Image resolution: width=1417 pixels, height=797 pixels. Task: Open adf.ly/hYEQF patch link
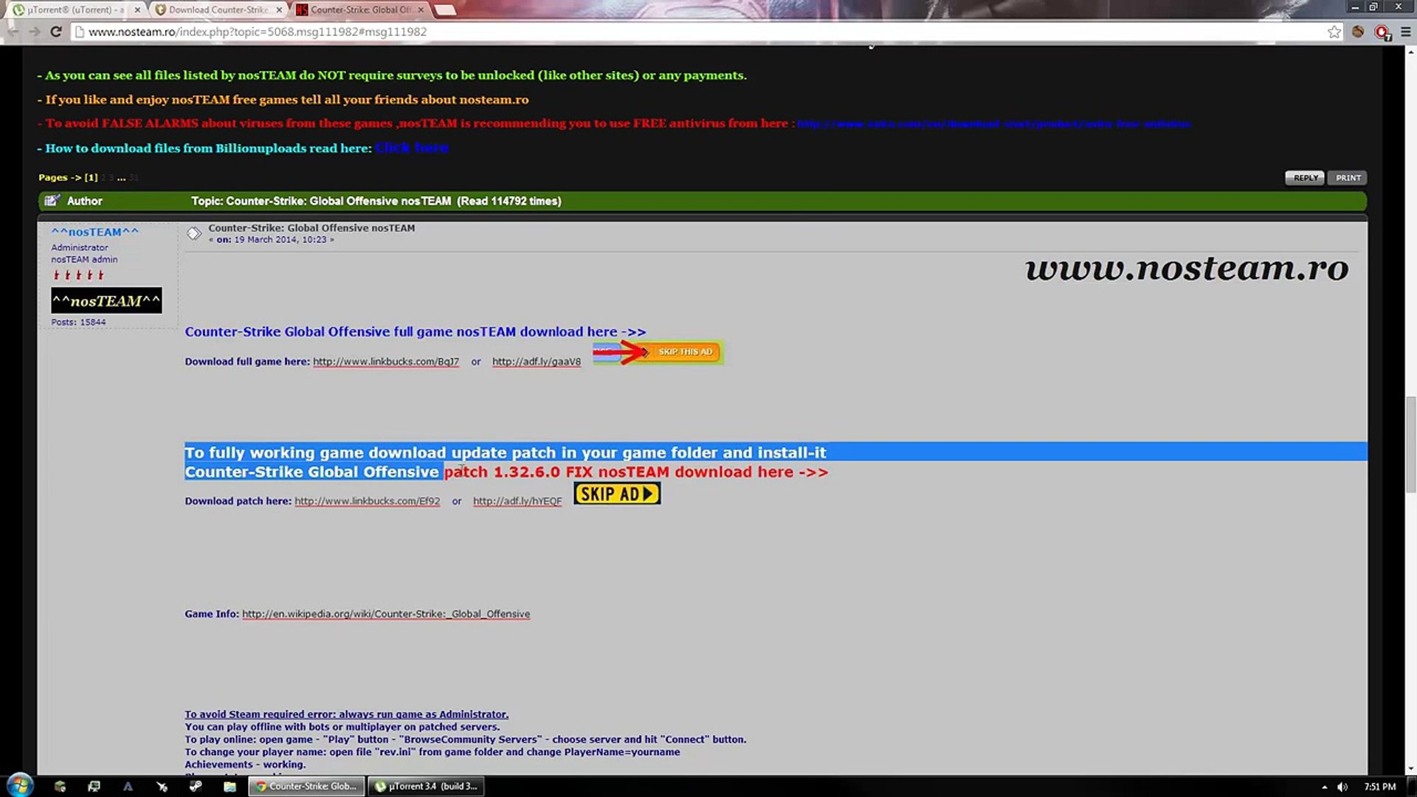coord(517,501)
